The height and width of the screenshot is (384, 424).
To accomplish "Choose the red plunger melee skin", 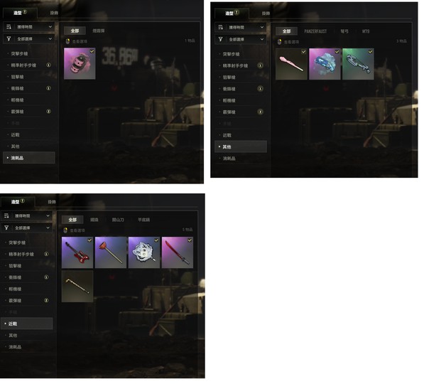I will click(111, 252).
